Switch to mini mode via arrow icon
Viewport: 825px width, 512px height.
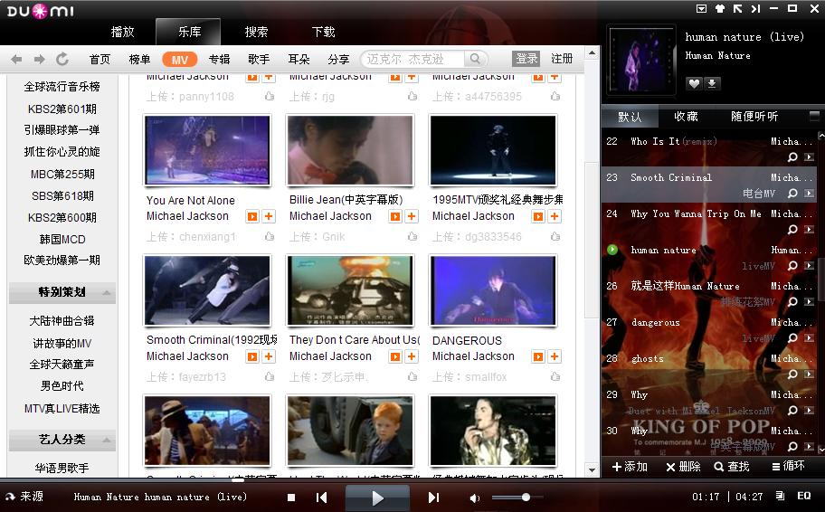737,8
